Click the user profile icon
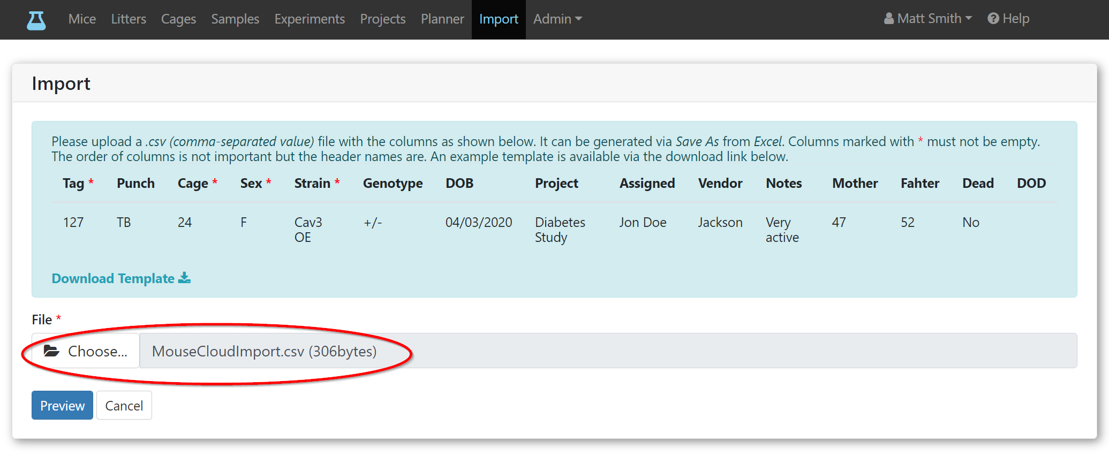This screenshot has height=456, width=1109. click(889, 19)
